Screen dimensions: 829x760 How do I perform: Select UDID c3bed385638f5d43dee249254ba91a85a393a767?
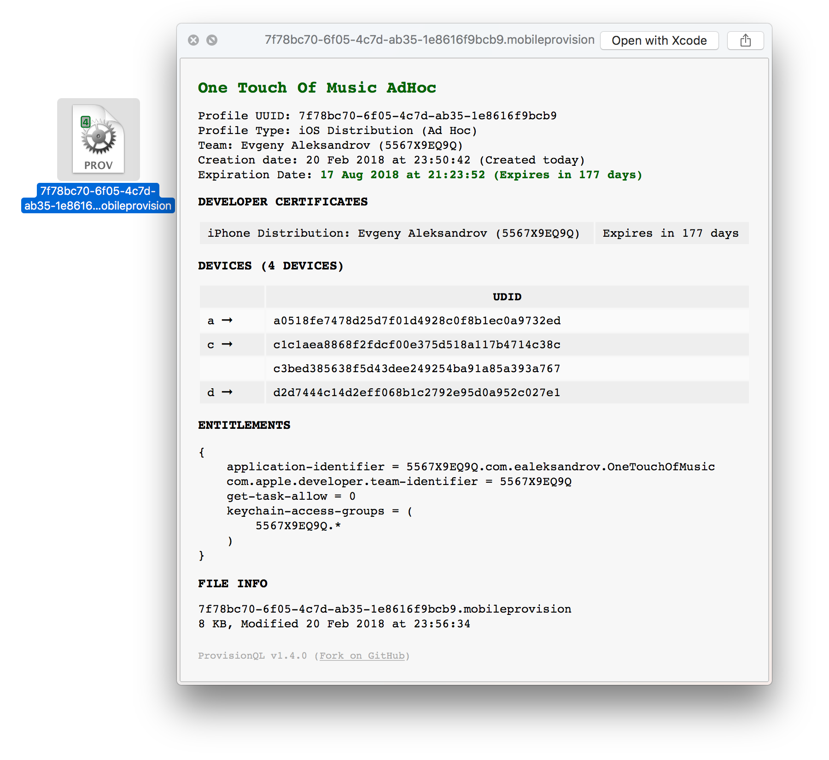click(417, 368)
